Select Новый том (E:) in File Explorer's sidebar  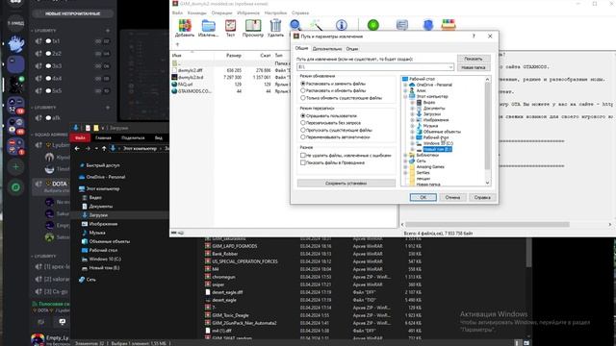104,268
